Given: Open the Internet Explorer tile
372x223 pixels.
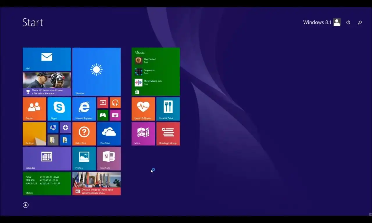Looking at the screenshot, I should [84, 109].
